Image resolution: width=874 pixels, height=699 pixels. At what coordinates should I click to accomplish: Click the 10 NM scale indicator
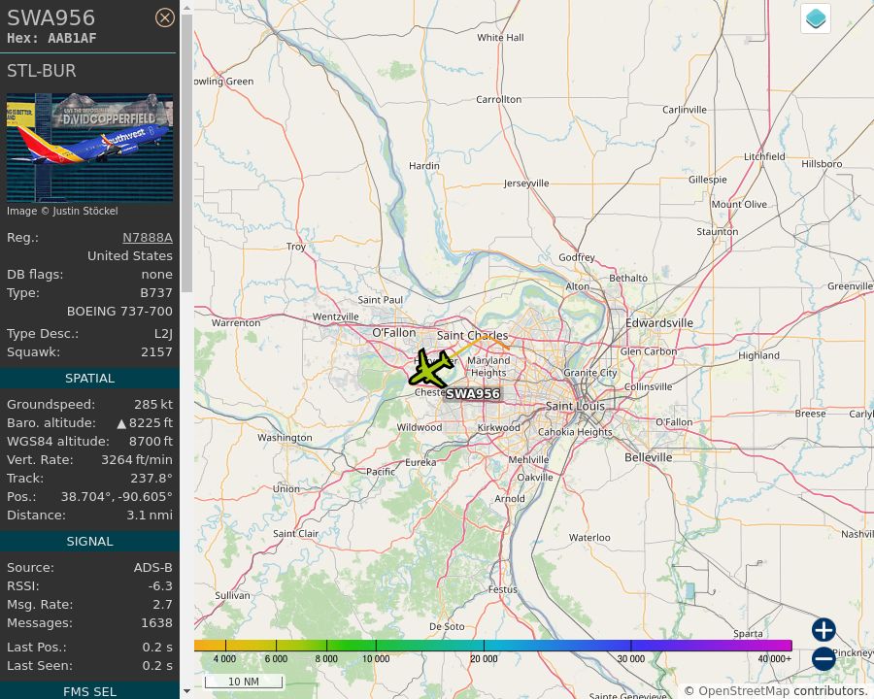pyautogui.click(x=244, y=681)
